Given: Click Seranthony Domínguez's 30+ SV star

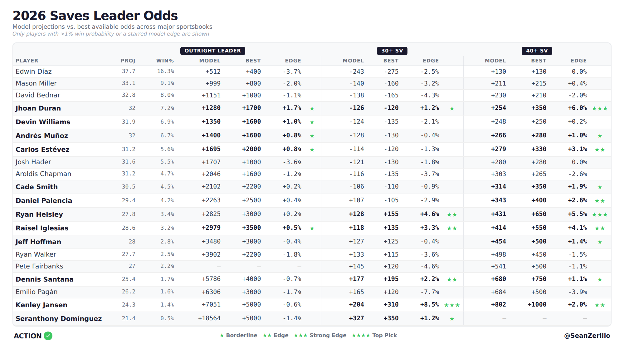Looking at the screenshot, I should coord(452,319).
